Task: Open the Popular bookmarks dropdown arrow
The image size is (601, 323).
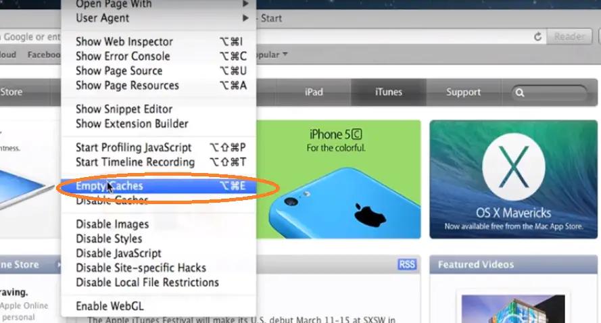Action: 285,55
